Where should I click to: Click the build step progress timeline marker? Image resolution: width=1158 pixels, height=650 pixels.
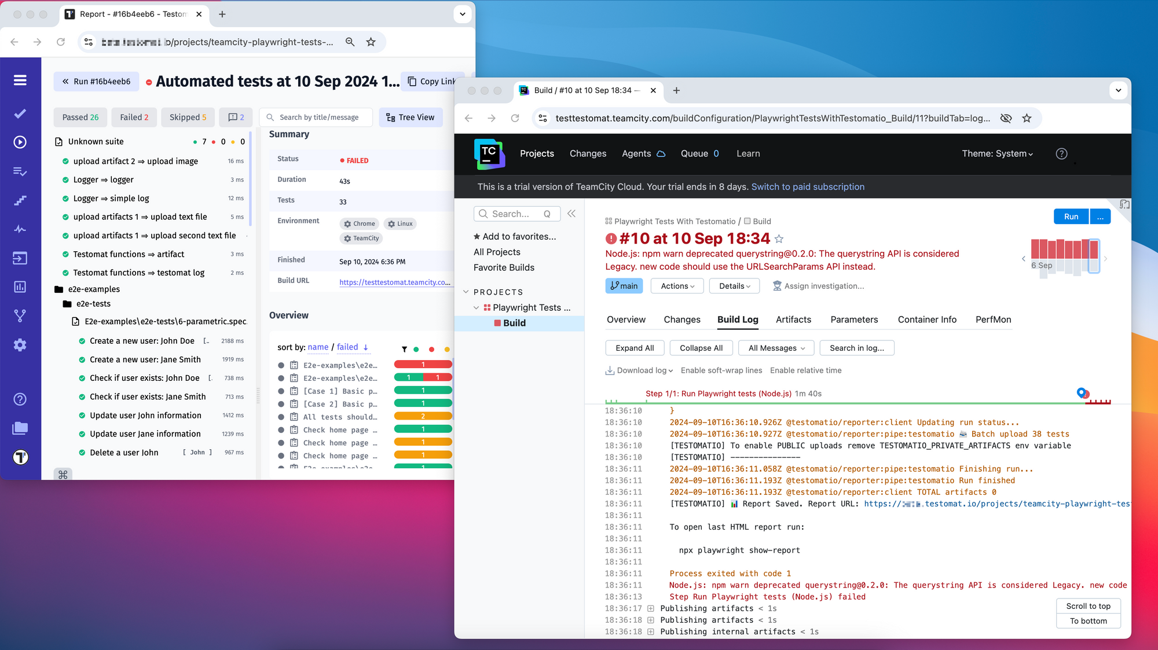pos(1082,393)
